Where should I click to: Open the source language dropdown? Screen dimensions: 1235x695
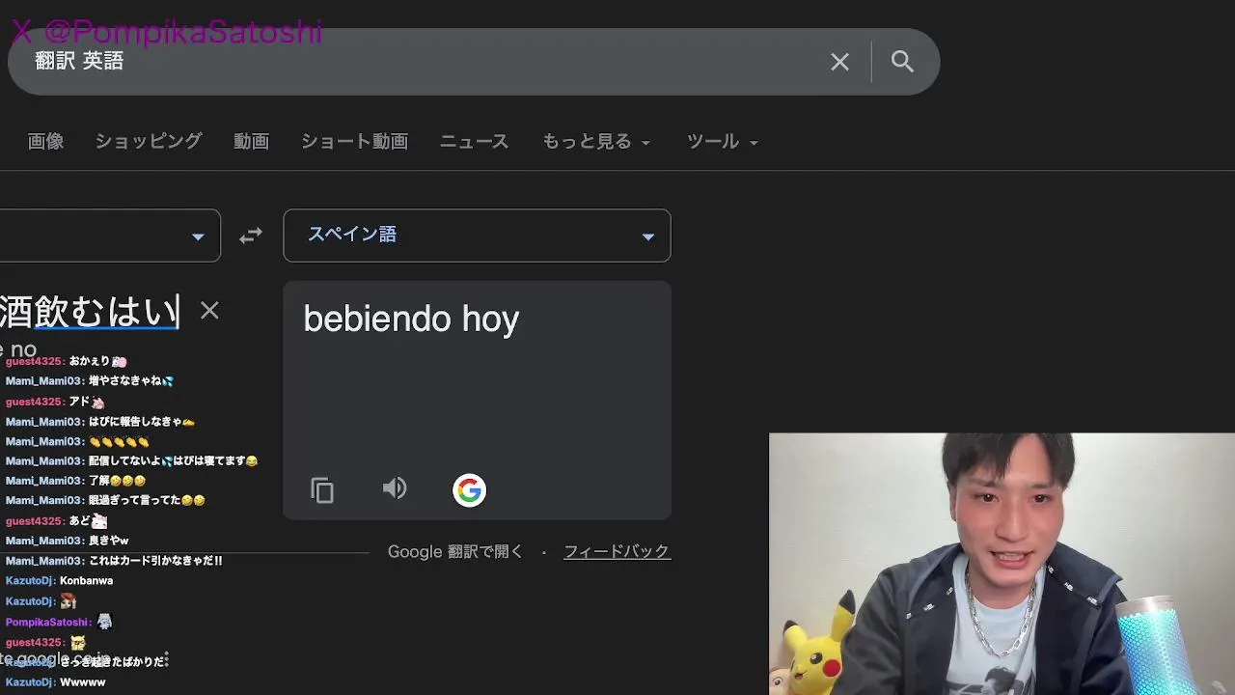110,236
